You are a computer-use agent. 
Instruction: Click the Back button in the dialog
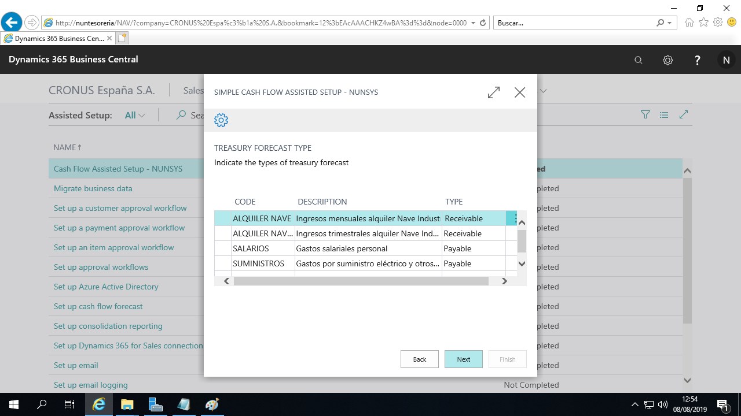click(x=420, y=359)
